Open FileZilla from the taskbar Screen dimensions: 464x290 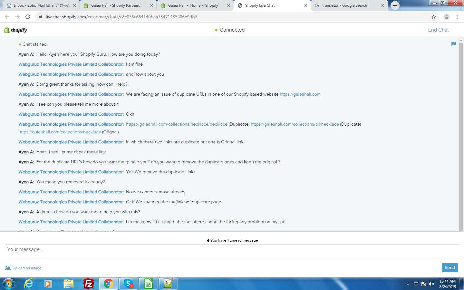pos(88,284)
